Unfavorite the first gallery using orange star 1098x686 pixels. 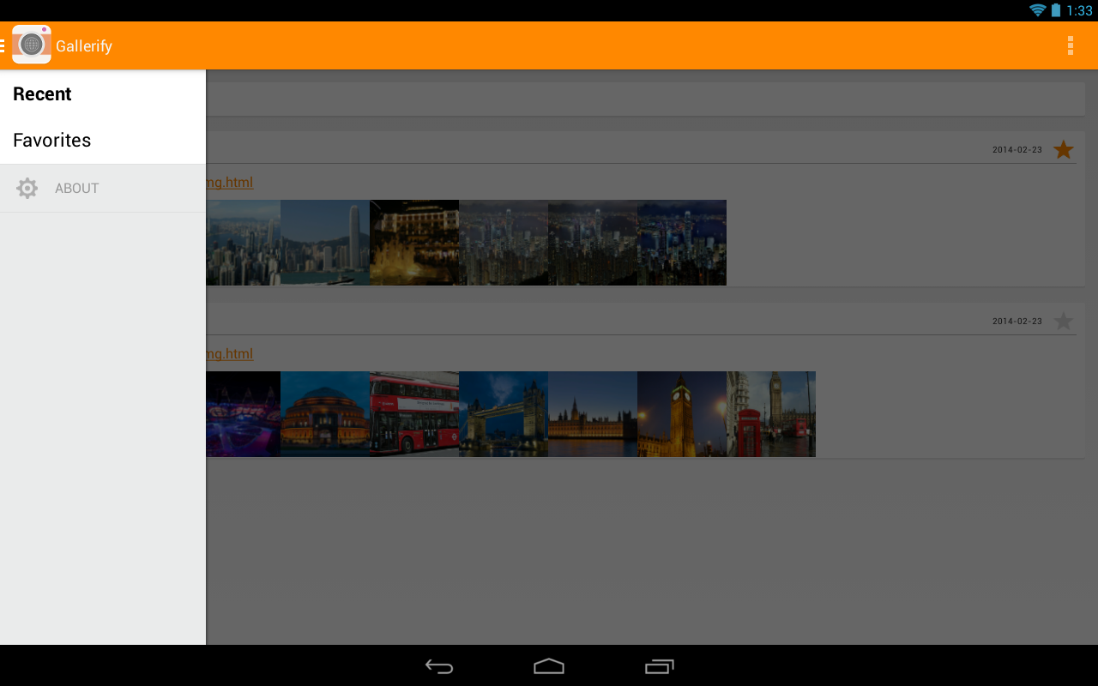tap(1064, 150)
